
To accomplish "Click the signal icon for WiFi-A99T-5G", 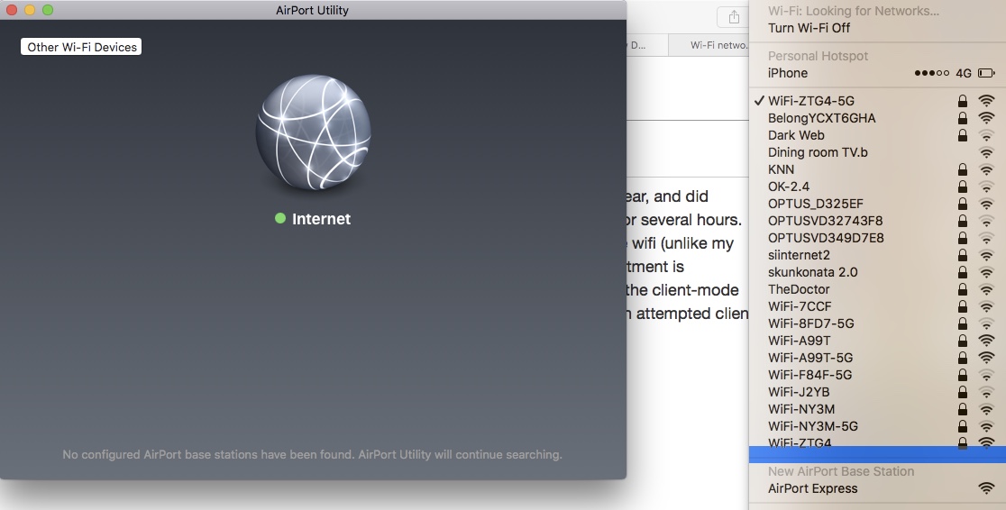I will (986, 358).
